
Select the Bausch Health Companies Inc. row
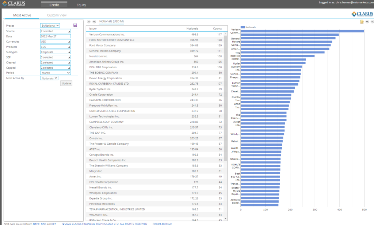point(155,160)
